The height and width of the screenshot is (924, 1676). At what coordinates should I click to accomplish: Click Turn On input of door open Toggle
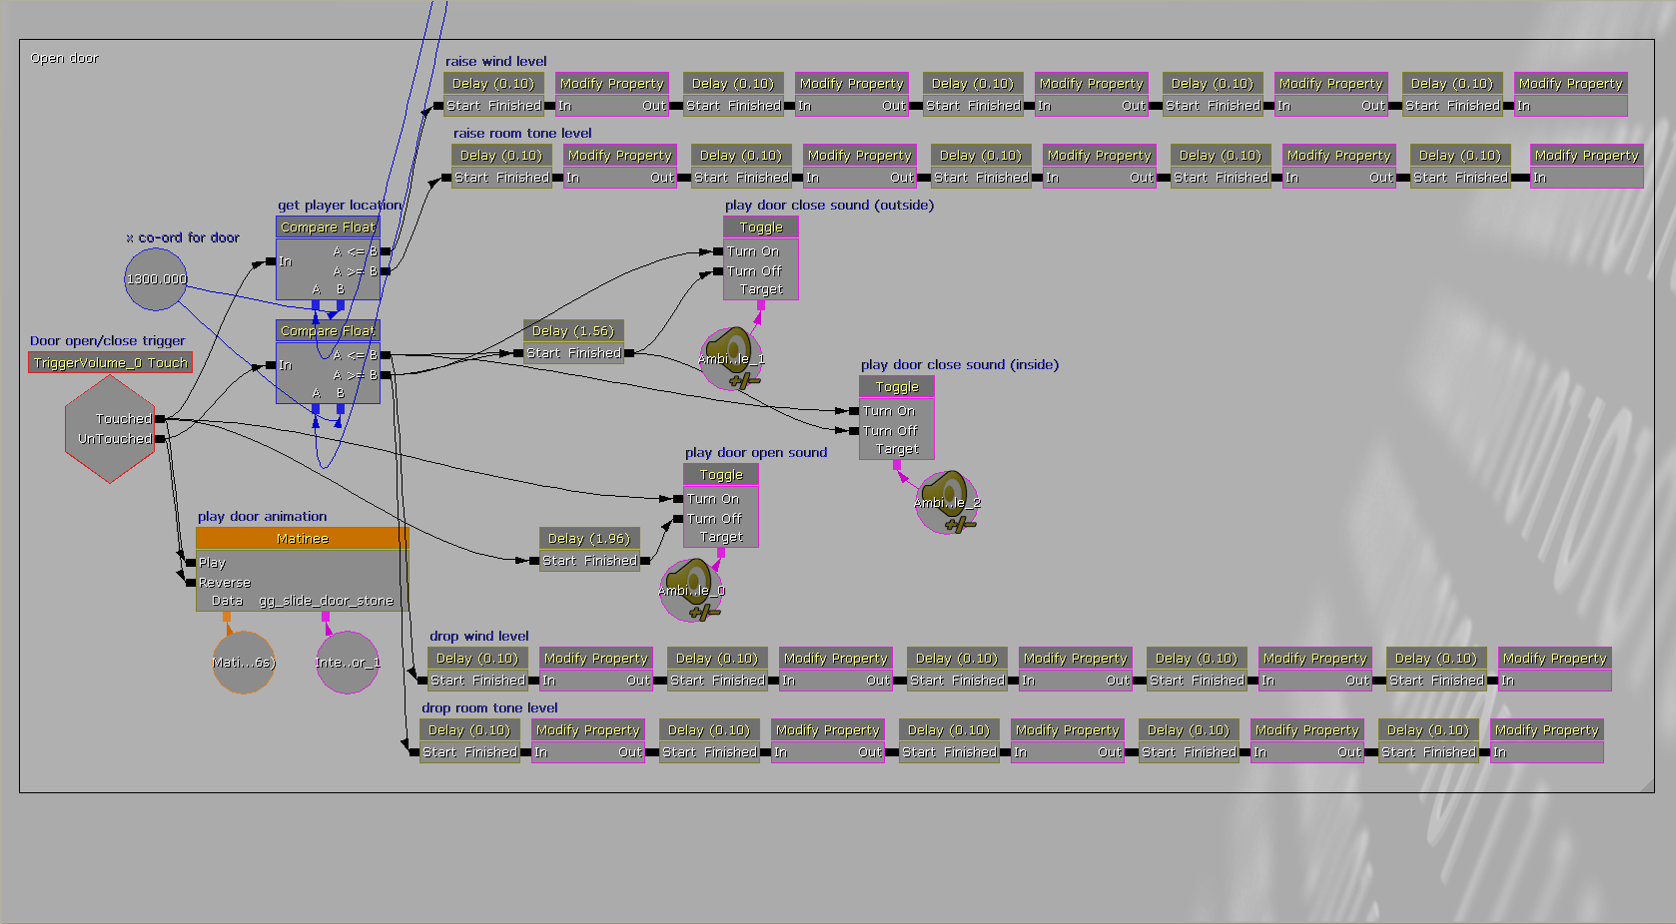tap(678, 499)
